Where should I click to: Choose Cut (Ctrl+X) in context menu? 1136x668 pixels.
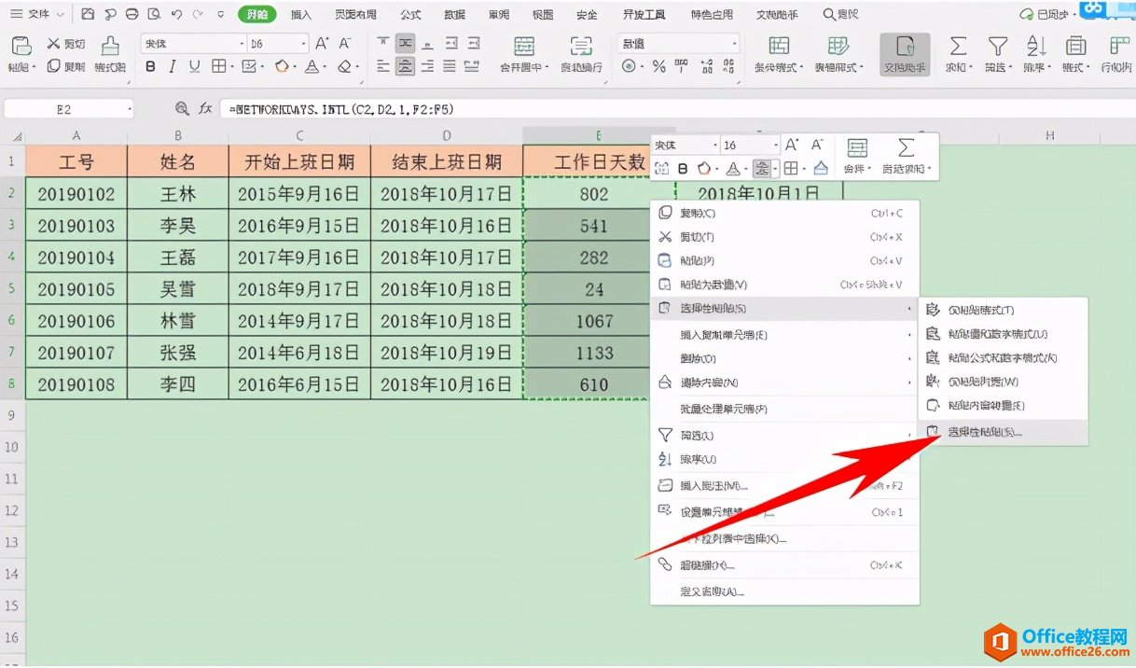coord(783,237)
